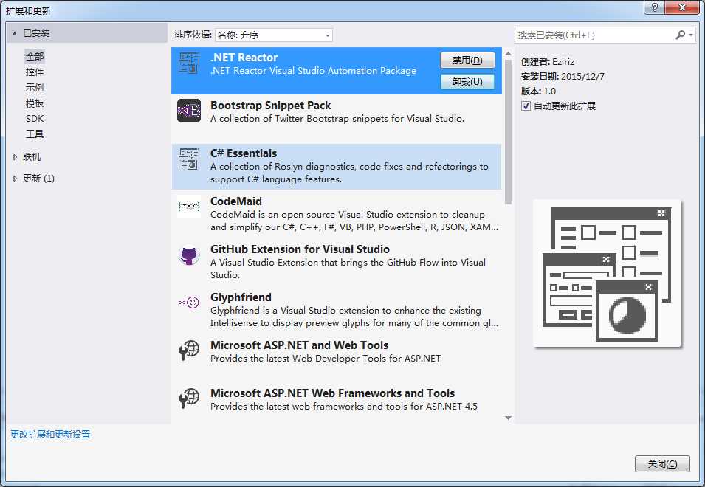The height and width of the screenshot is (487, 705).
Task: Click the ASP.NET Web Frameworks and Tools icon
Action: [x=189, y=398]
